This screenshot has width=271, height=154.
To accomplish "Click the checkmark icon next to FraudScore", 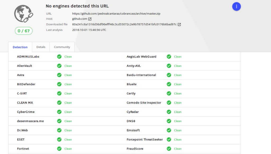I will pyautogui.click(x=169, y=149).
